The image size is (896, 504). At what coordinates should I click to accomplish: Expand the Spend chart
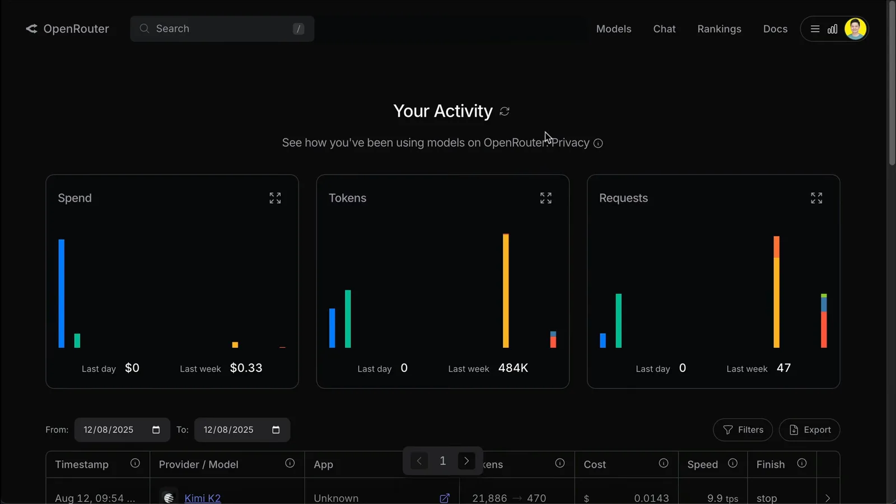[x=275, y=198]
